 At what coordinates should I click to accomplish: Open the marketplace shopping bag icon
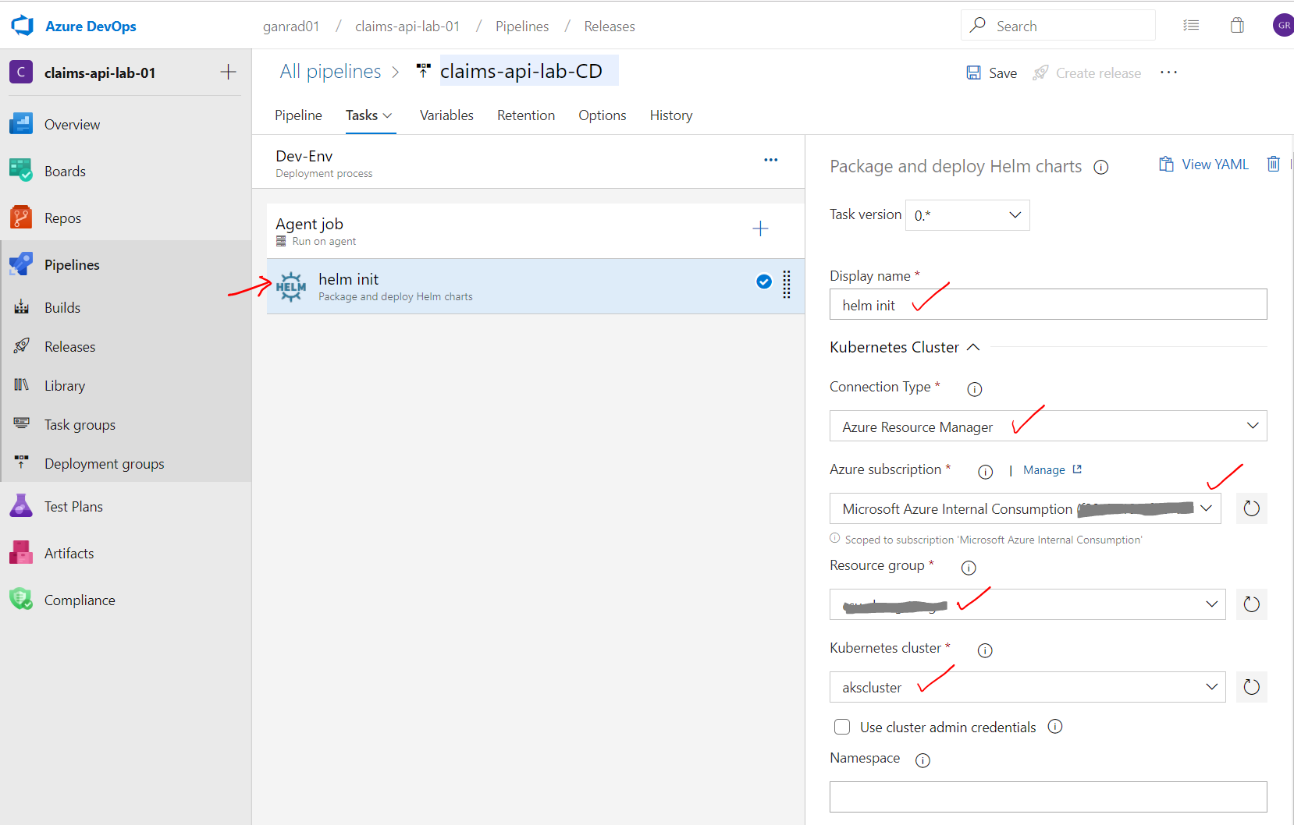[1237, 26]
